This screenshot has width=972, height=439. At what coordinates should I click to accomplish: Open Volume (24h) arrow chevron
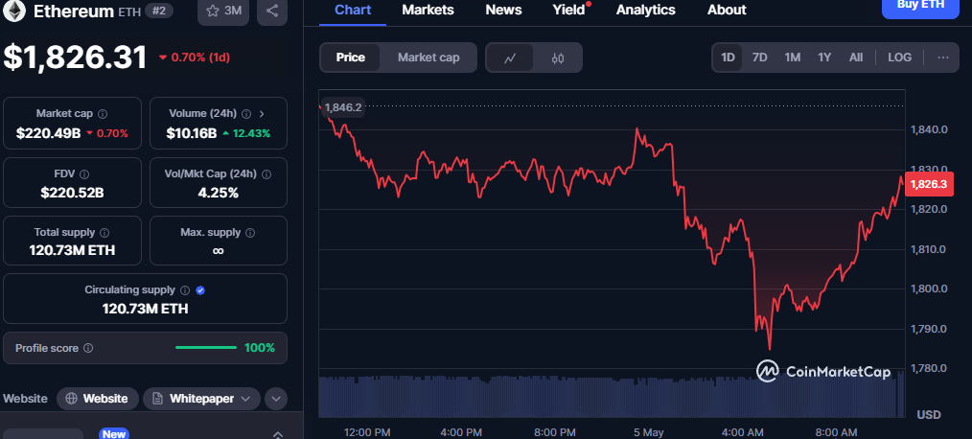(262, 114)
